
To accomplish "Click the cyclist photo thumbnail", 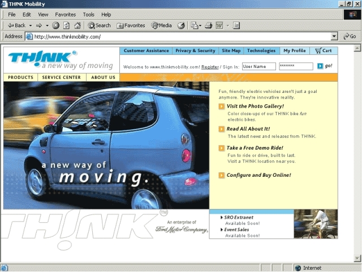I will [x=316, y=224].
